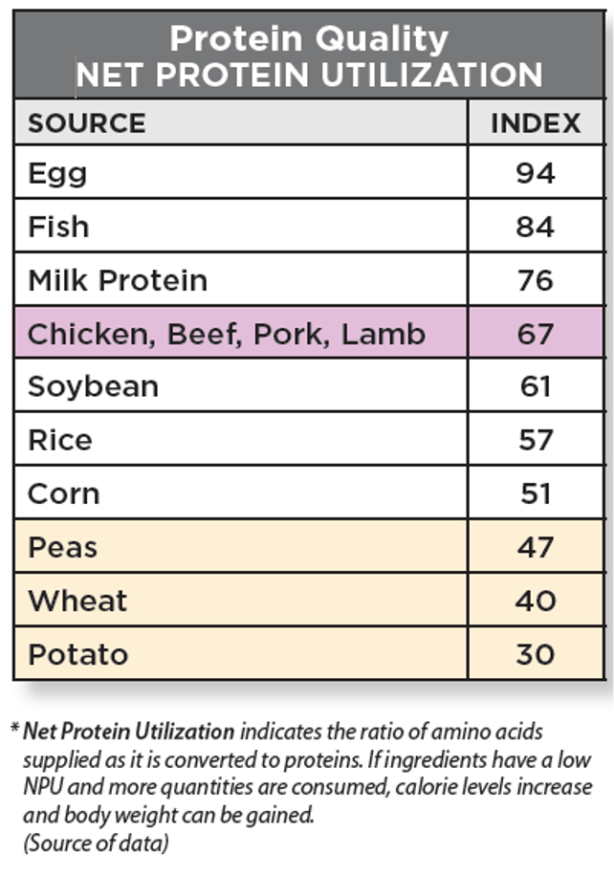Click the Egg index value 94
This screenshot has width=614, height=876.
coord(536,173)
